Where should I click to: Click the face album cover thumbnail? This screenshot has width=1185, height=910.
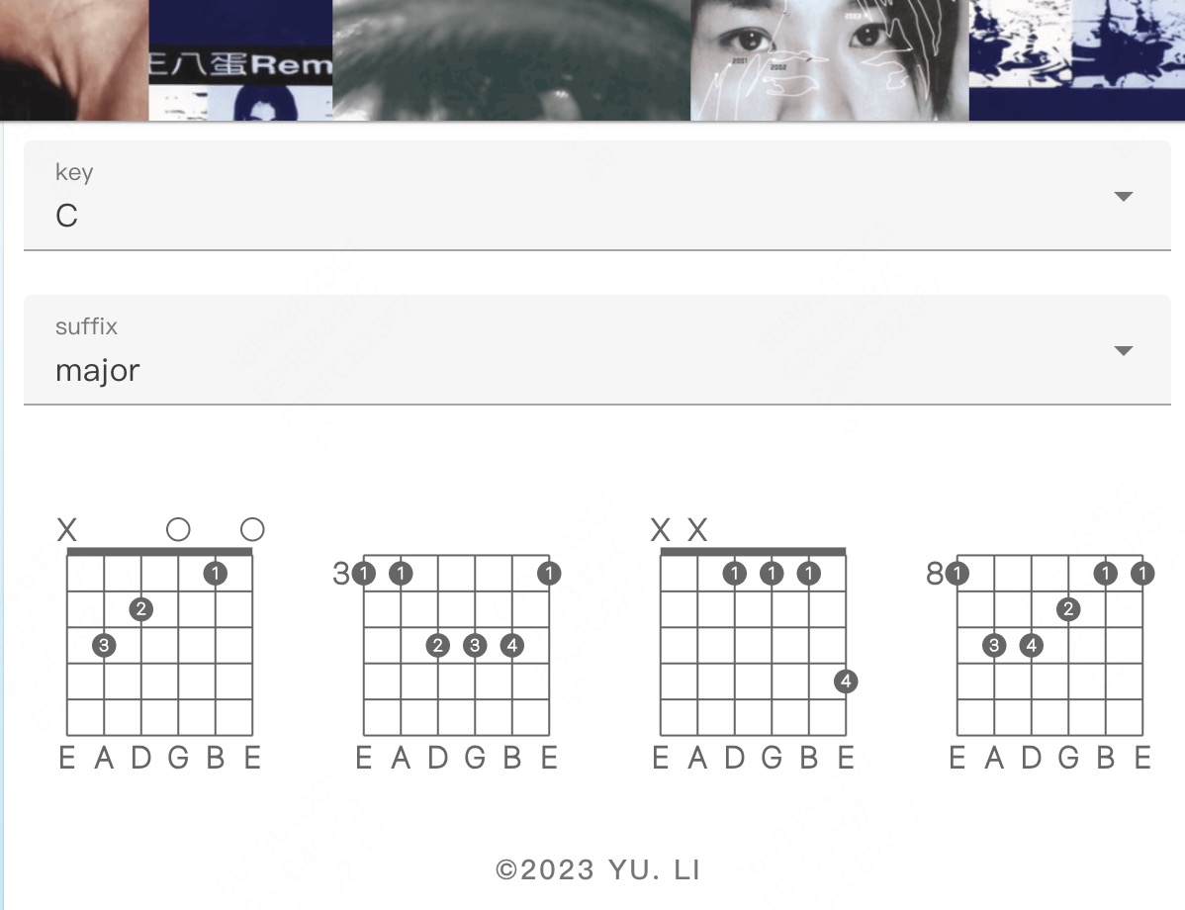(x=829, y=59)
